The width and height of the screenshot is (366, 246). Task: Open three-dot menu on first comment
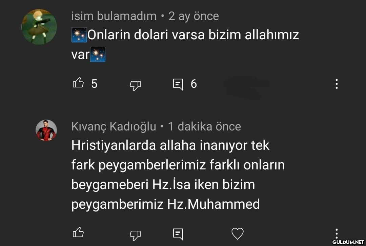tap(337, 84)
